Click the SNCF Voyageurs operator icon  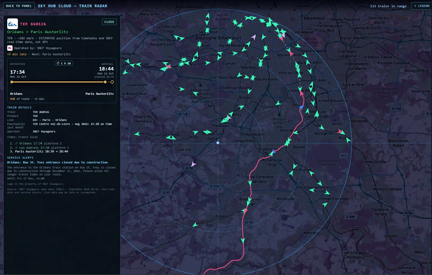[10, 48]
